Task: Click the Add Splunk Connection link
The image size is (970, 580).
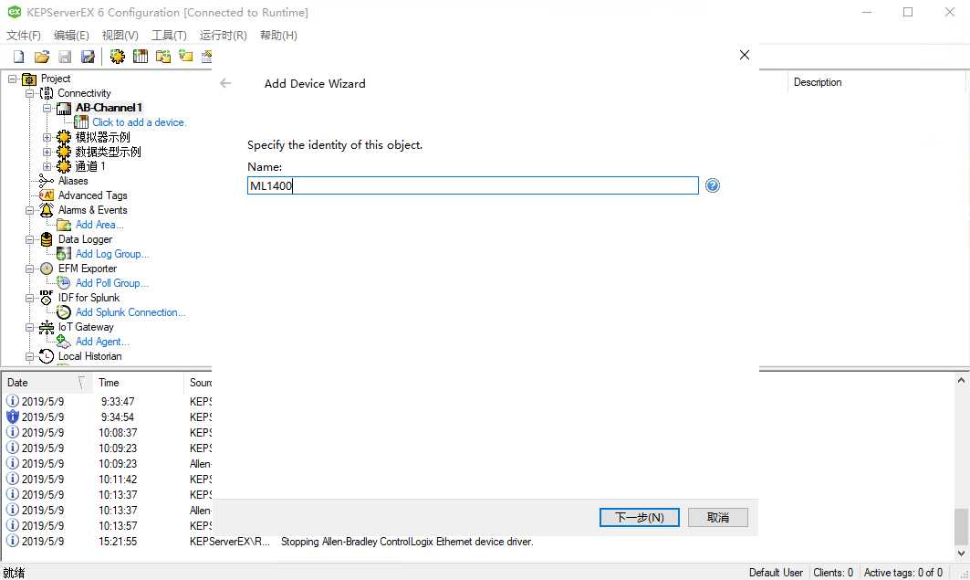Action: pyautogui.click(x=130, y=312)
